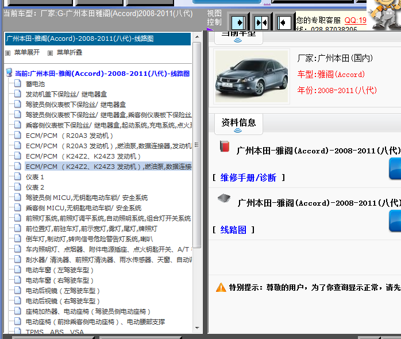The height and width of the screenshot is (339, 401).
Task: Select 刮水器/清洗器 entry
Action: click(x=109, y=260)
